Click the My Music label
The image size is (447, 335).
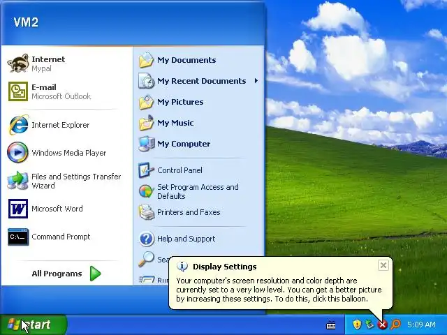tap(175, 123)
